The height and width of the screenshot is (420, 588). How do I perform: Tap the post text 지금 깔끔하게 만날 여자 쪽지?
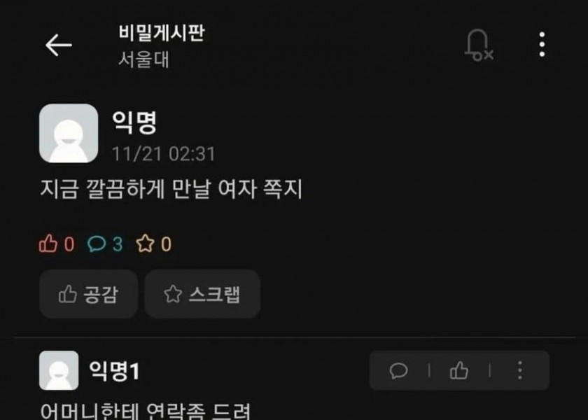click(171, 188)
